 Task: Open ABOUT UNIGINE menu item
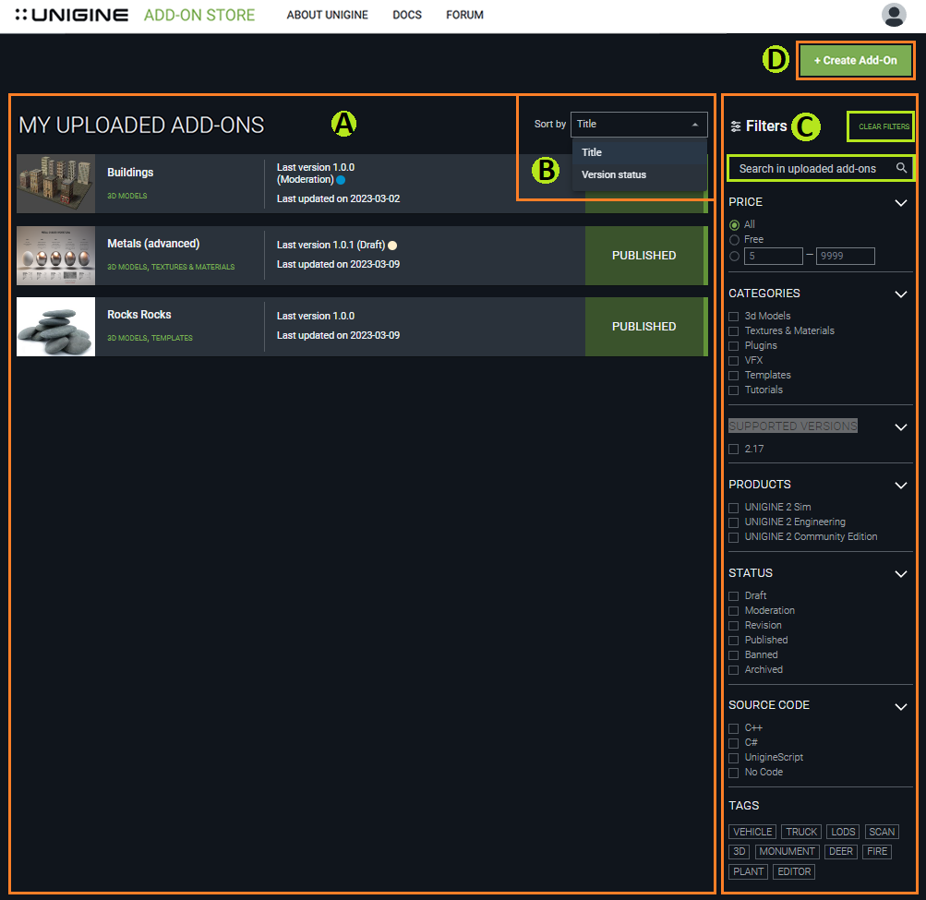click(327, 15)
